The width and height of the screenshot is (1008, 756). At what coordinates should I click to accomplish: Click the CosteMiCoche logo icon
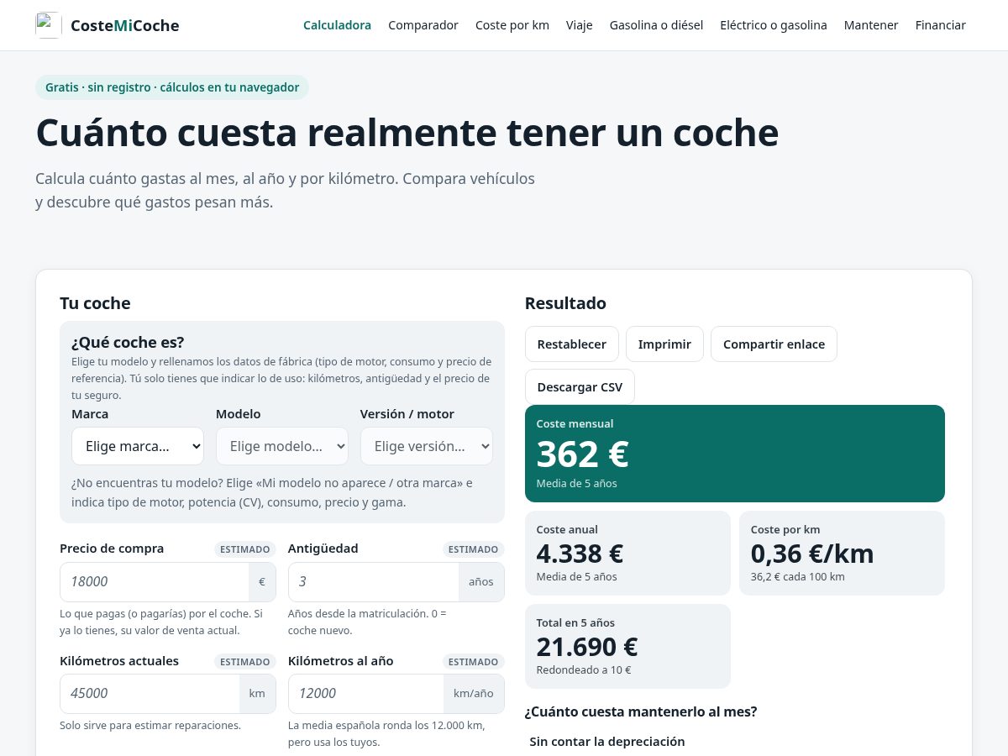(x=48, y=25)
